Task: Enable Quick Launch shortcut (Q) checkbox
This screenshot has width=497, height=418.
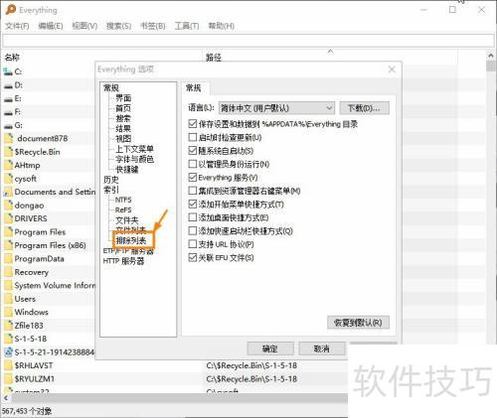Action: 193,230
